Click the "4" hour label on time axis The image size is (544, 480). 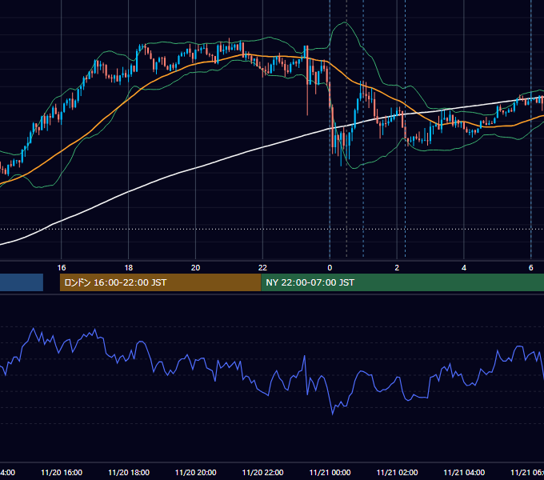pyautogui.click(x=464, y=267)
